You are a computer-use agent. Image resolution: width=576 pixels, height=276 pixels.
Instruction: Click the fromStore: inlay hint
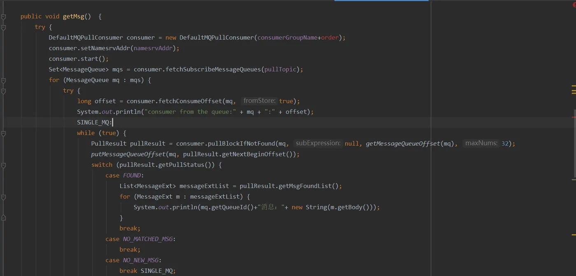259,101
